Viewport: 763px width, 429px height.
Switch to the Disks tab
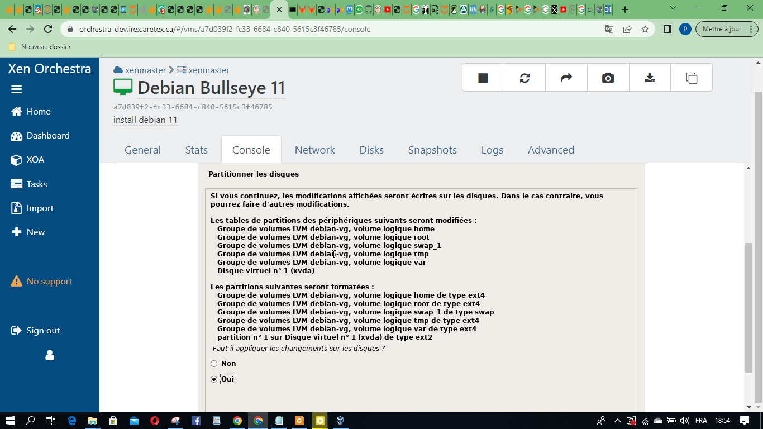coord(371,150)
